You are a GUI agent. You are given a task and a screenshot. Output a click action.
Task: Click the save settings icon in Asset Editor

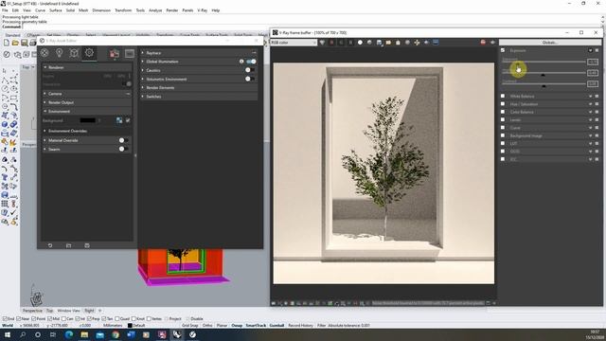point(87,245)
